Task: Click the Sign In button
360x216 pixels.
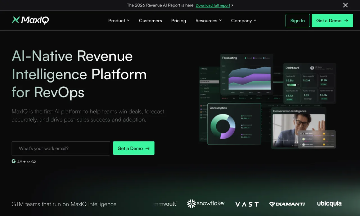Action: 298,21
